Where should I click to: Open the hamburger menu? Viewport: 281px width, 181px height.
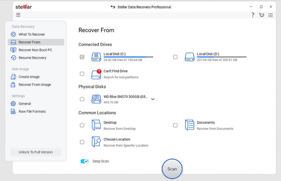pos(18,15)
